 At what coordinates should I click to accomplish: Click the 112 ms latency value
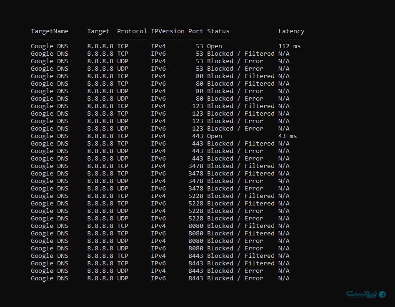click(x=289, y=46)
